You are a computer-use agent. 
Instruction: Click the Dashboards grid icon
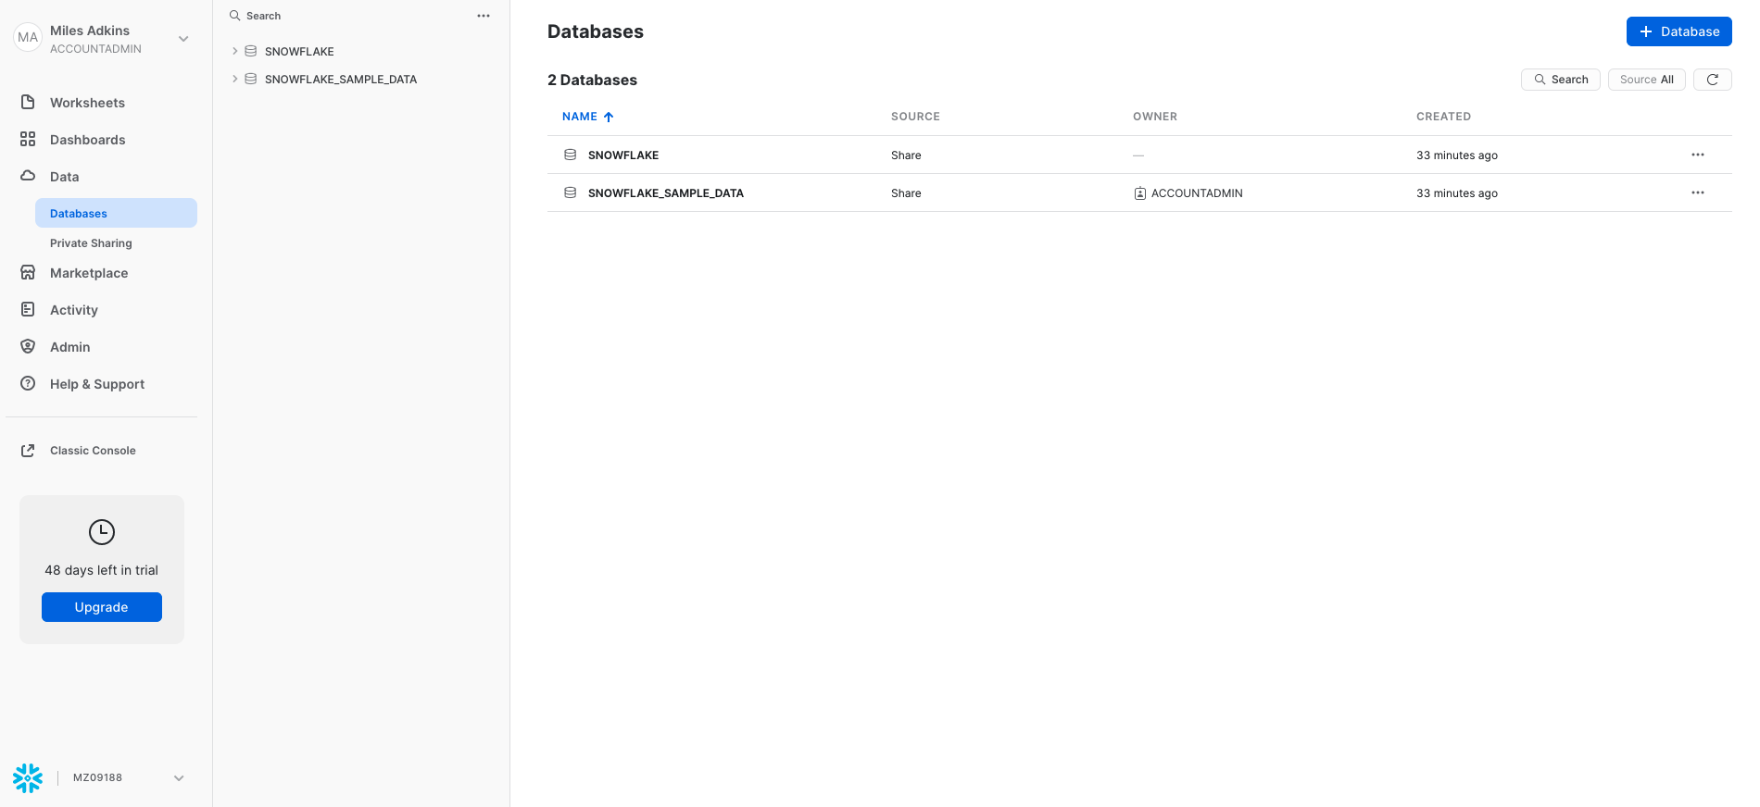(28, 139)
